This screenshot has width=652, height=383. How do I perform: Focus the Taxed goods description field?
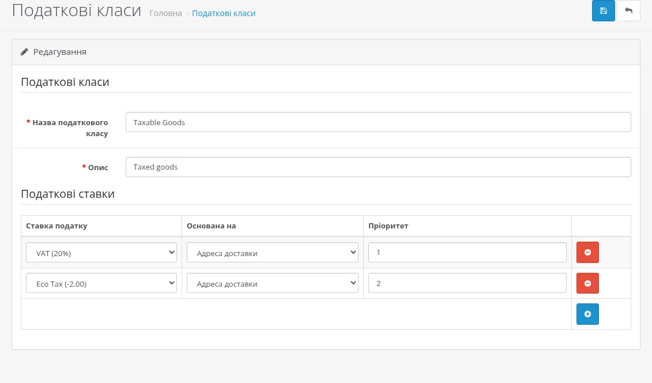(378, 167)
